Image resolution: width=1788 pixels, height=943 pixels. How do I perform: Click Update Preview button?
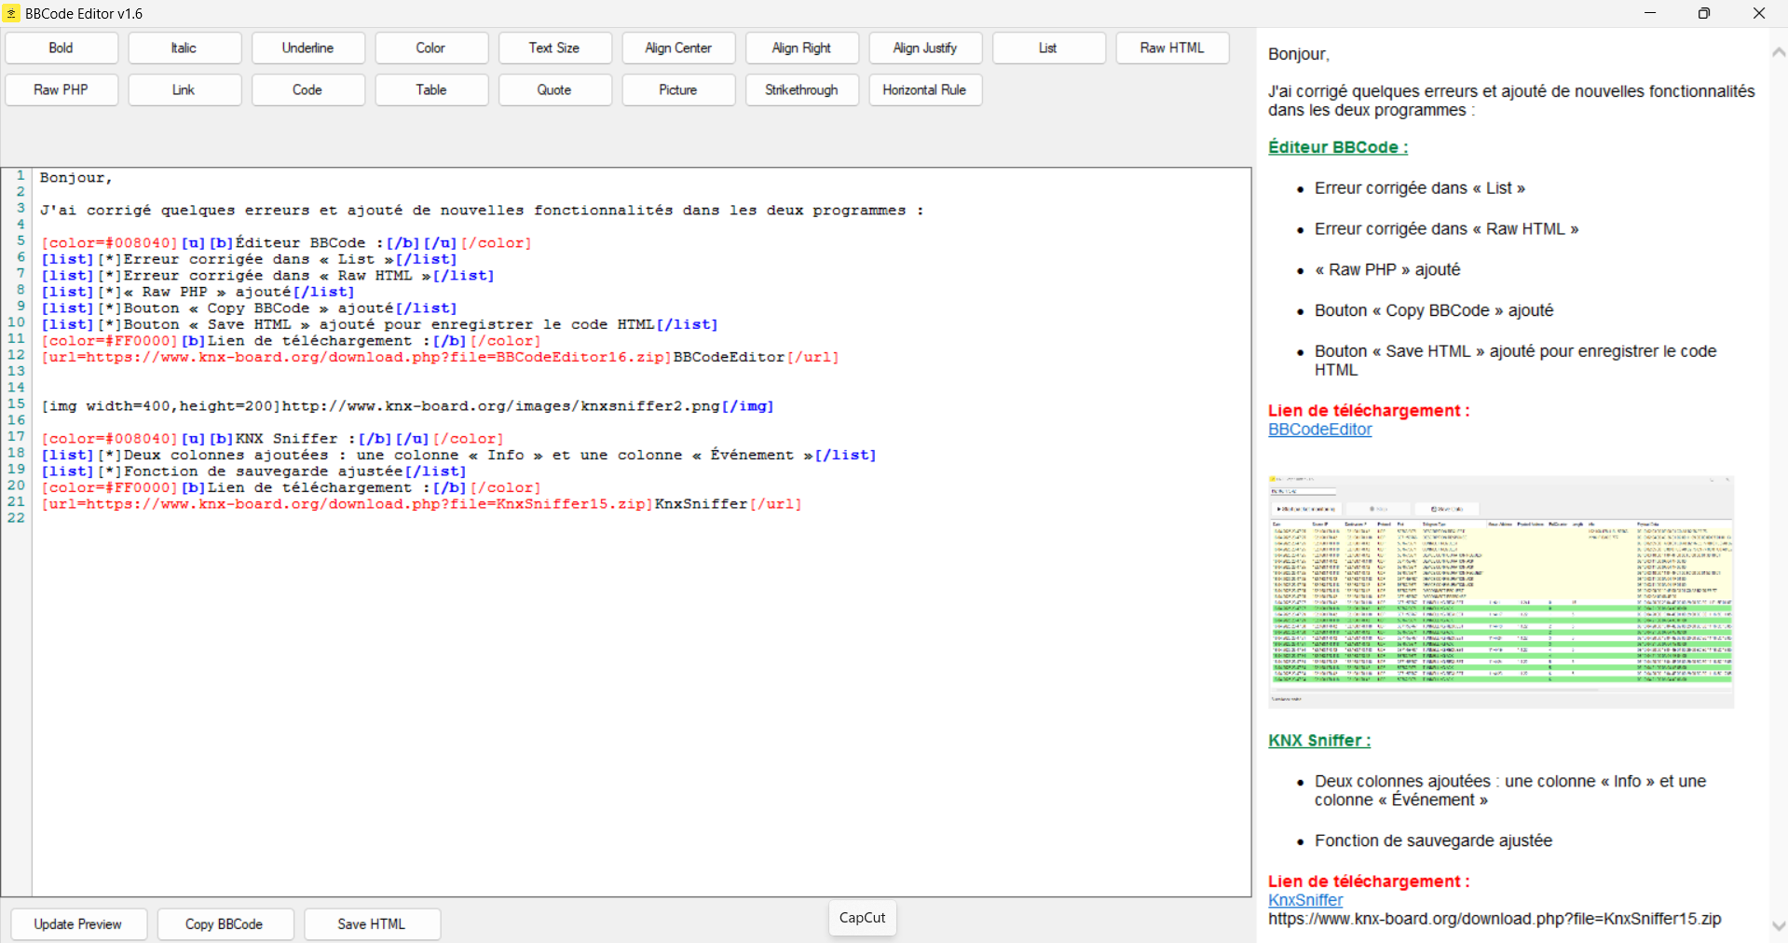pos(79,924)
